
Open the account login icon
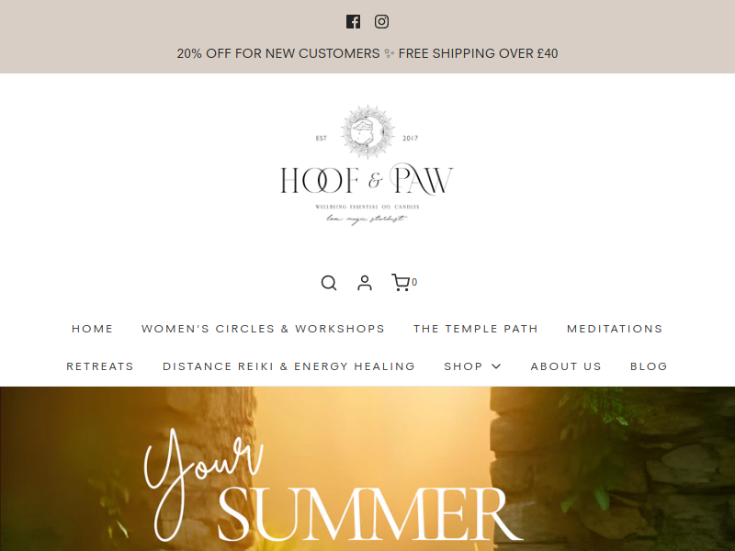tap(365, 283)
